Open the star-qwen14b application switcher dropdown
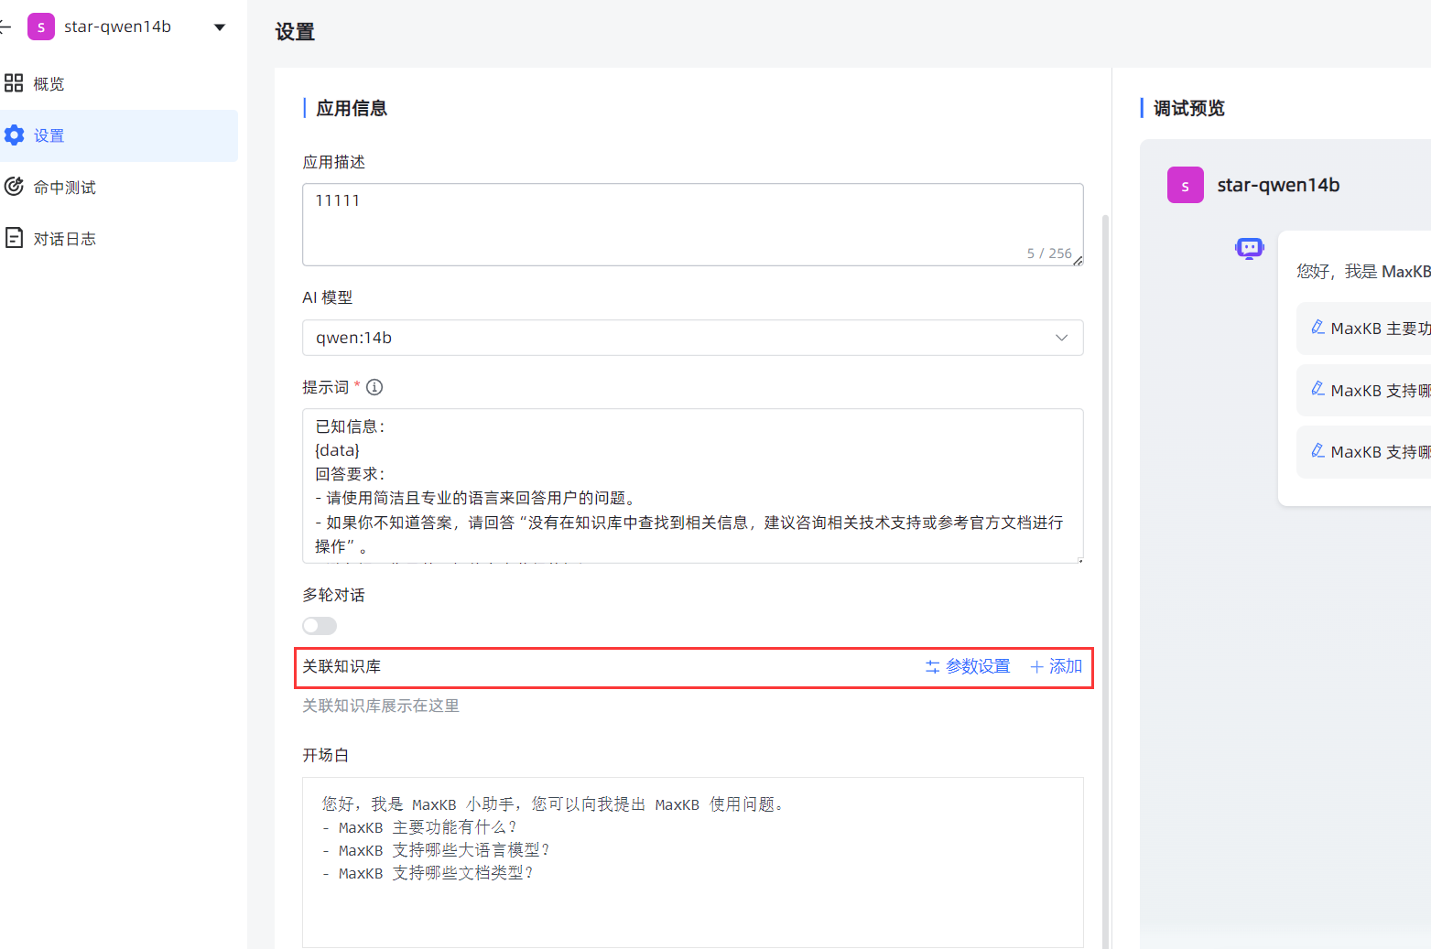This screenshot has height=949, width=1431. 220,27
